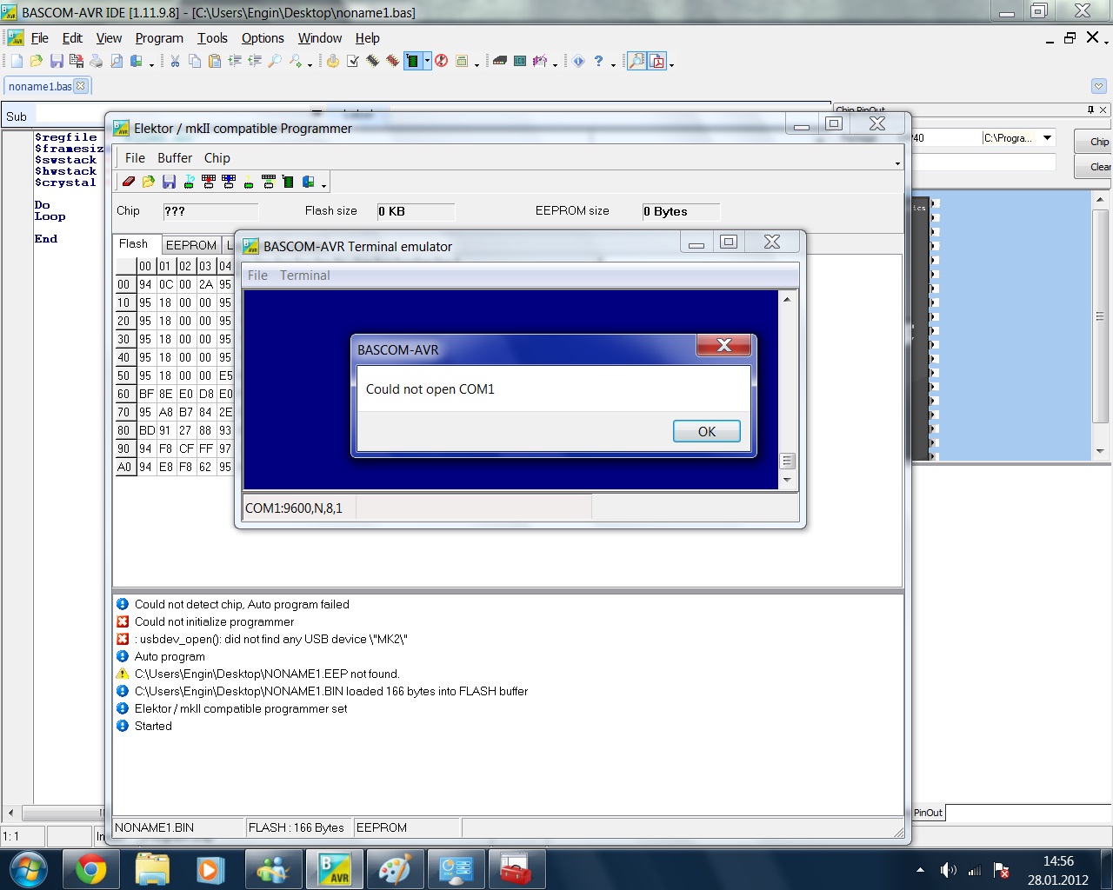Viewport: 1113px width, 890px height.
Task: Click the pin icon of Chip PinOut panel
Action: click(x=1090, y=110)
